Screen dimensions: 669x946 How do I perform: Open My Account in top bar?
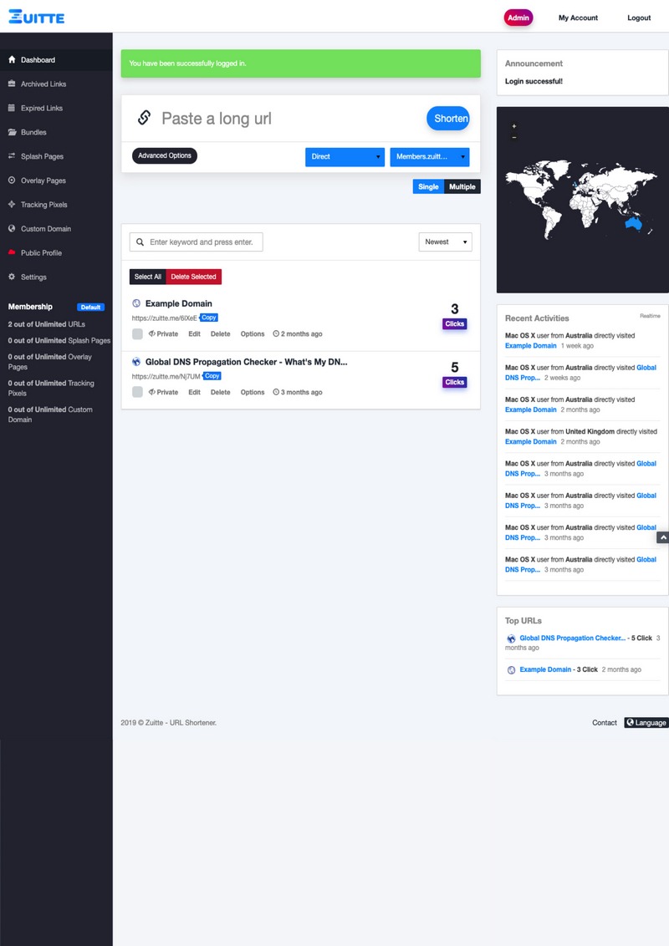tap(578, 18)
